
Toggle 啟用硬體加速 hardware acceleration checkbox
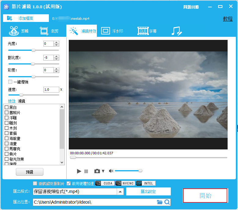point(69,184)
